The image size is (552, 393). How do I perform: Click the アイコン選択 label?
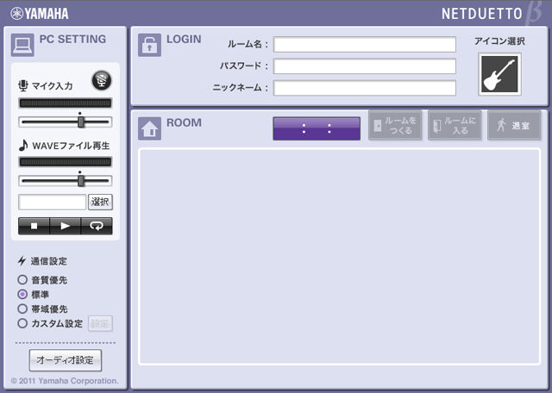(x=499, y=41)
